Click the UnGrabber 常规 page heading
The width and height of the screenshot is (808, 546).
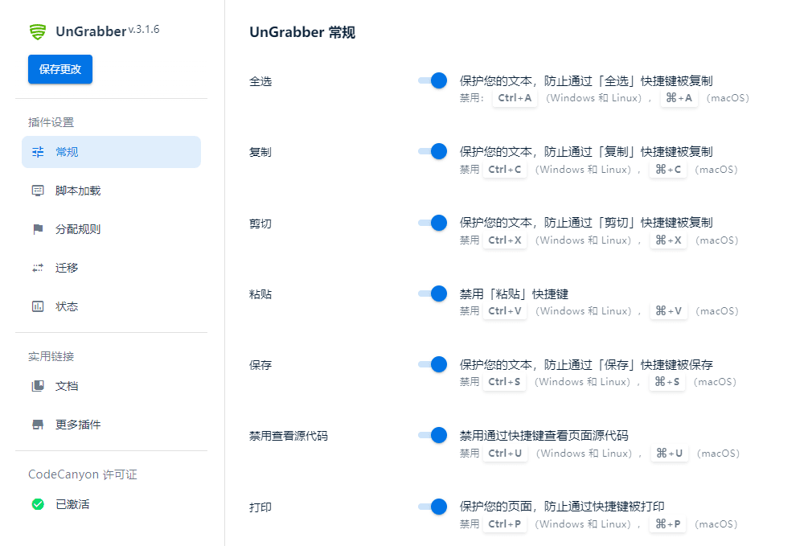point(302,32)
